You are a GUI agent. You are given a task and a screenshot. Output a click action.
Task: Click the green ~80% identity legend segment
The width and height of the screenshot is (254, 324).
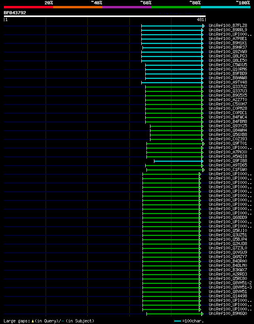pyautogui.click(x=176, y=7)
